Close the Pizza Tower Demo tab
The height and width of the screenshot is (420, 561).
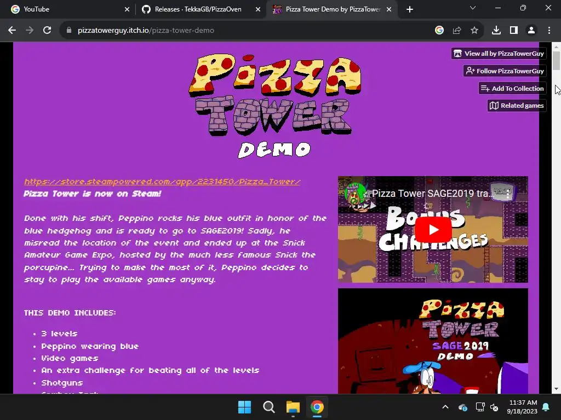(389, 9)
